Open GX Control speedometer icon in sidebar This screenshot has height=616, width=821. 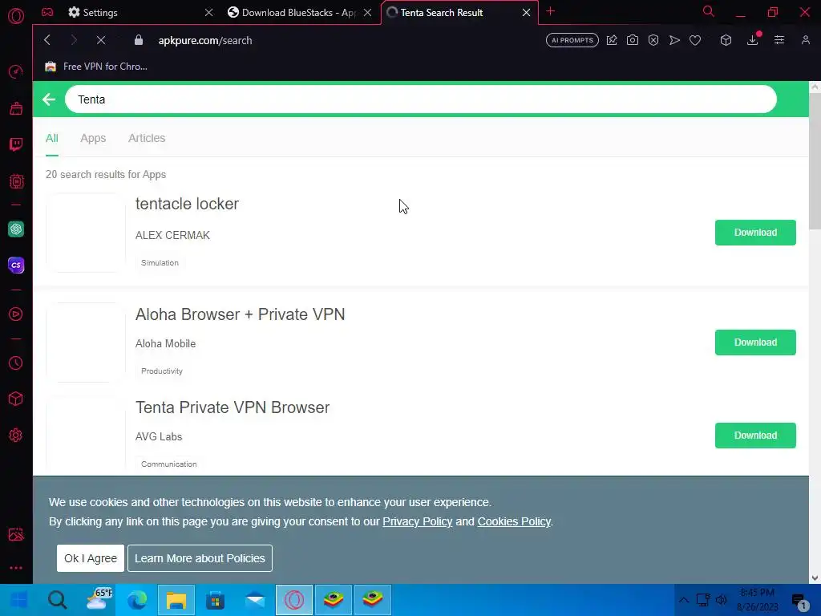16,71
